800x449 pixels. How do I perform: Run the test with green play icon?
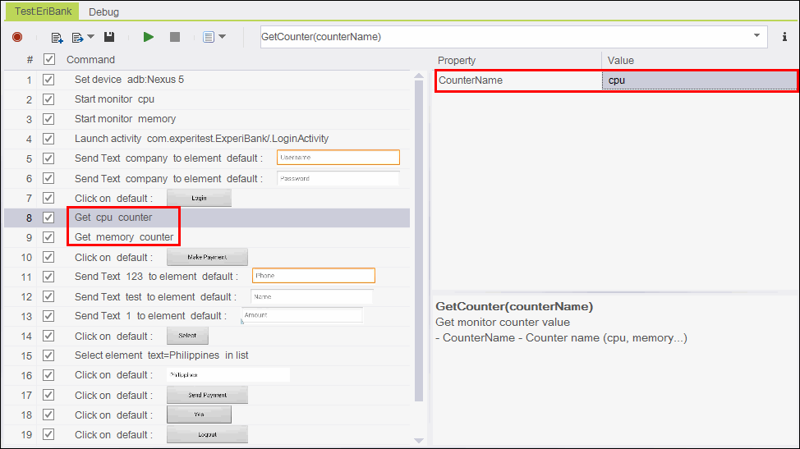[x=148, y=37]
